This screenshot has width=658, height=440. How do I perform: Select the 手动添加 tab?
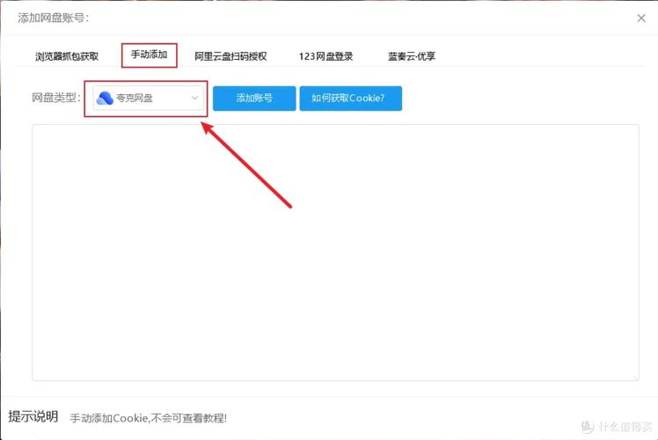pyautogui.click(x=149, y=55)
